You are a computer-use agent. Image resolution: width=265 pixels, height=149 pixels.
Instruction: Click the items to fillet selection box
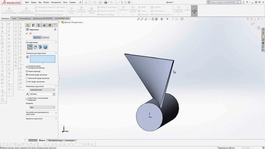[43, 59]
